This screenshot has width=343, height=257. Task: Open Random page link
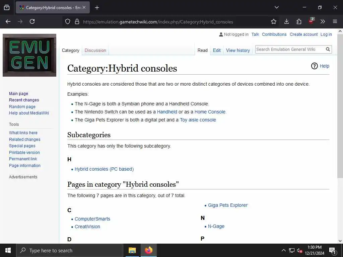tap(22, 107)
